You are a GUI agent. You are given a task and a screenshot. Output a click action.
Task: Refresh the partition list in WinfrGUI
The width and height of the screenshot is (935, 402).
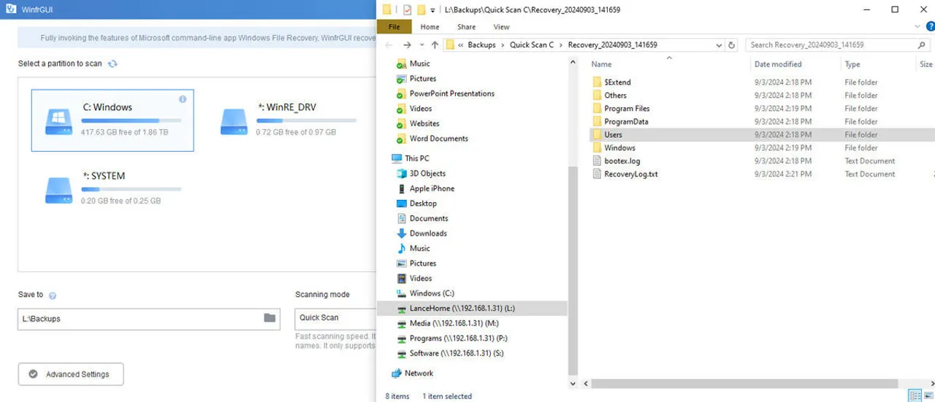(112, 63)
